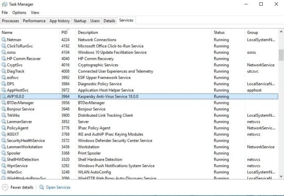Click the gear icon beside ClickToRunSvc
The width and height of the screenshot is (284, 196).
coord(4,46)
